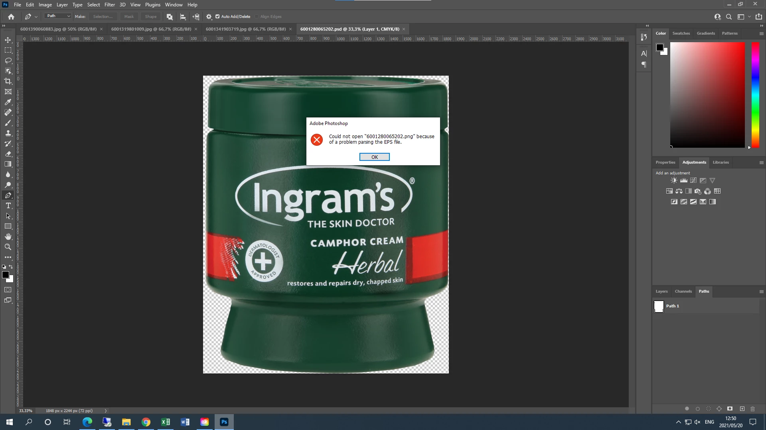The width and height of the screenshot is (766, 430).
Task: Select the Zoom tool in toolbar
Action: (x=8, y=247)
